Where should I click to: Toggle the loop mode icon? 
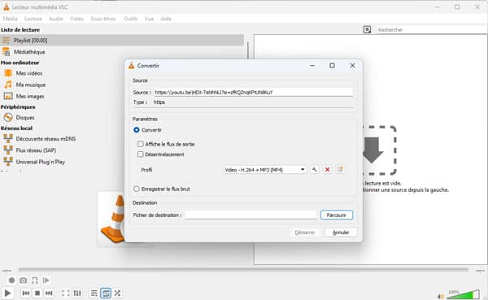pyautogui.click(x=106, y=293)
